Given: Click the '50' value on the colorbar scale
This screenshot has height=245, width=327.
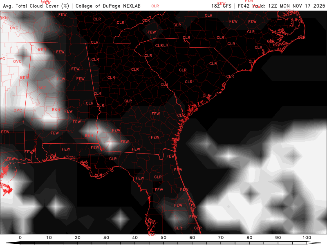Looking at the screenshot, I should 163,238.
